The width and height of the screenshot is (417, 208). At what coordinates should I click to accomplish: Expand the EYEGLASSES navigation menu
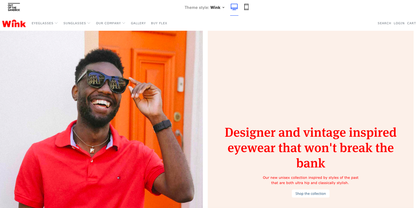coord(44,23)
